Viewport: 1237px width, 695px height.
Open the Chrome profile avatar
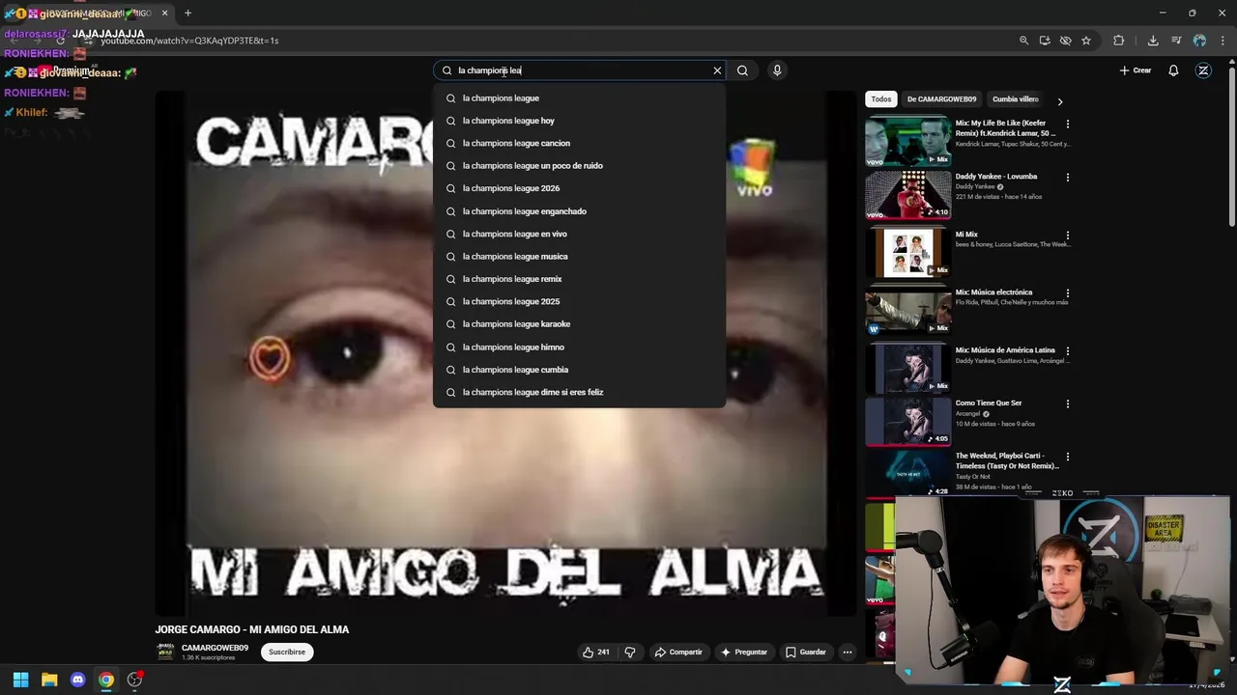pos(1199,41)
